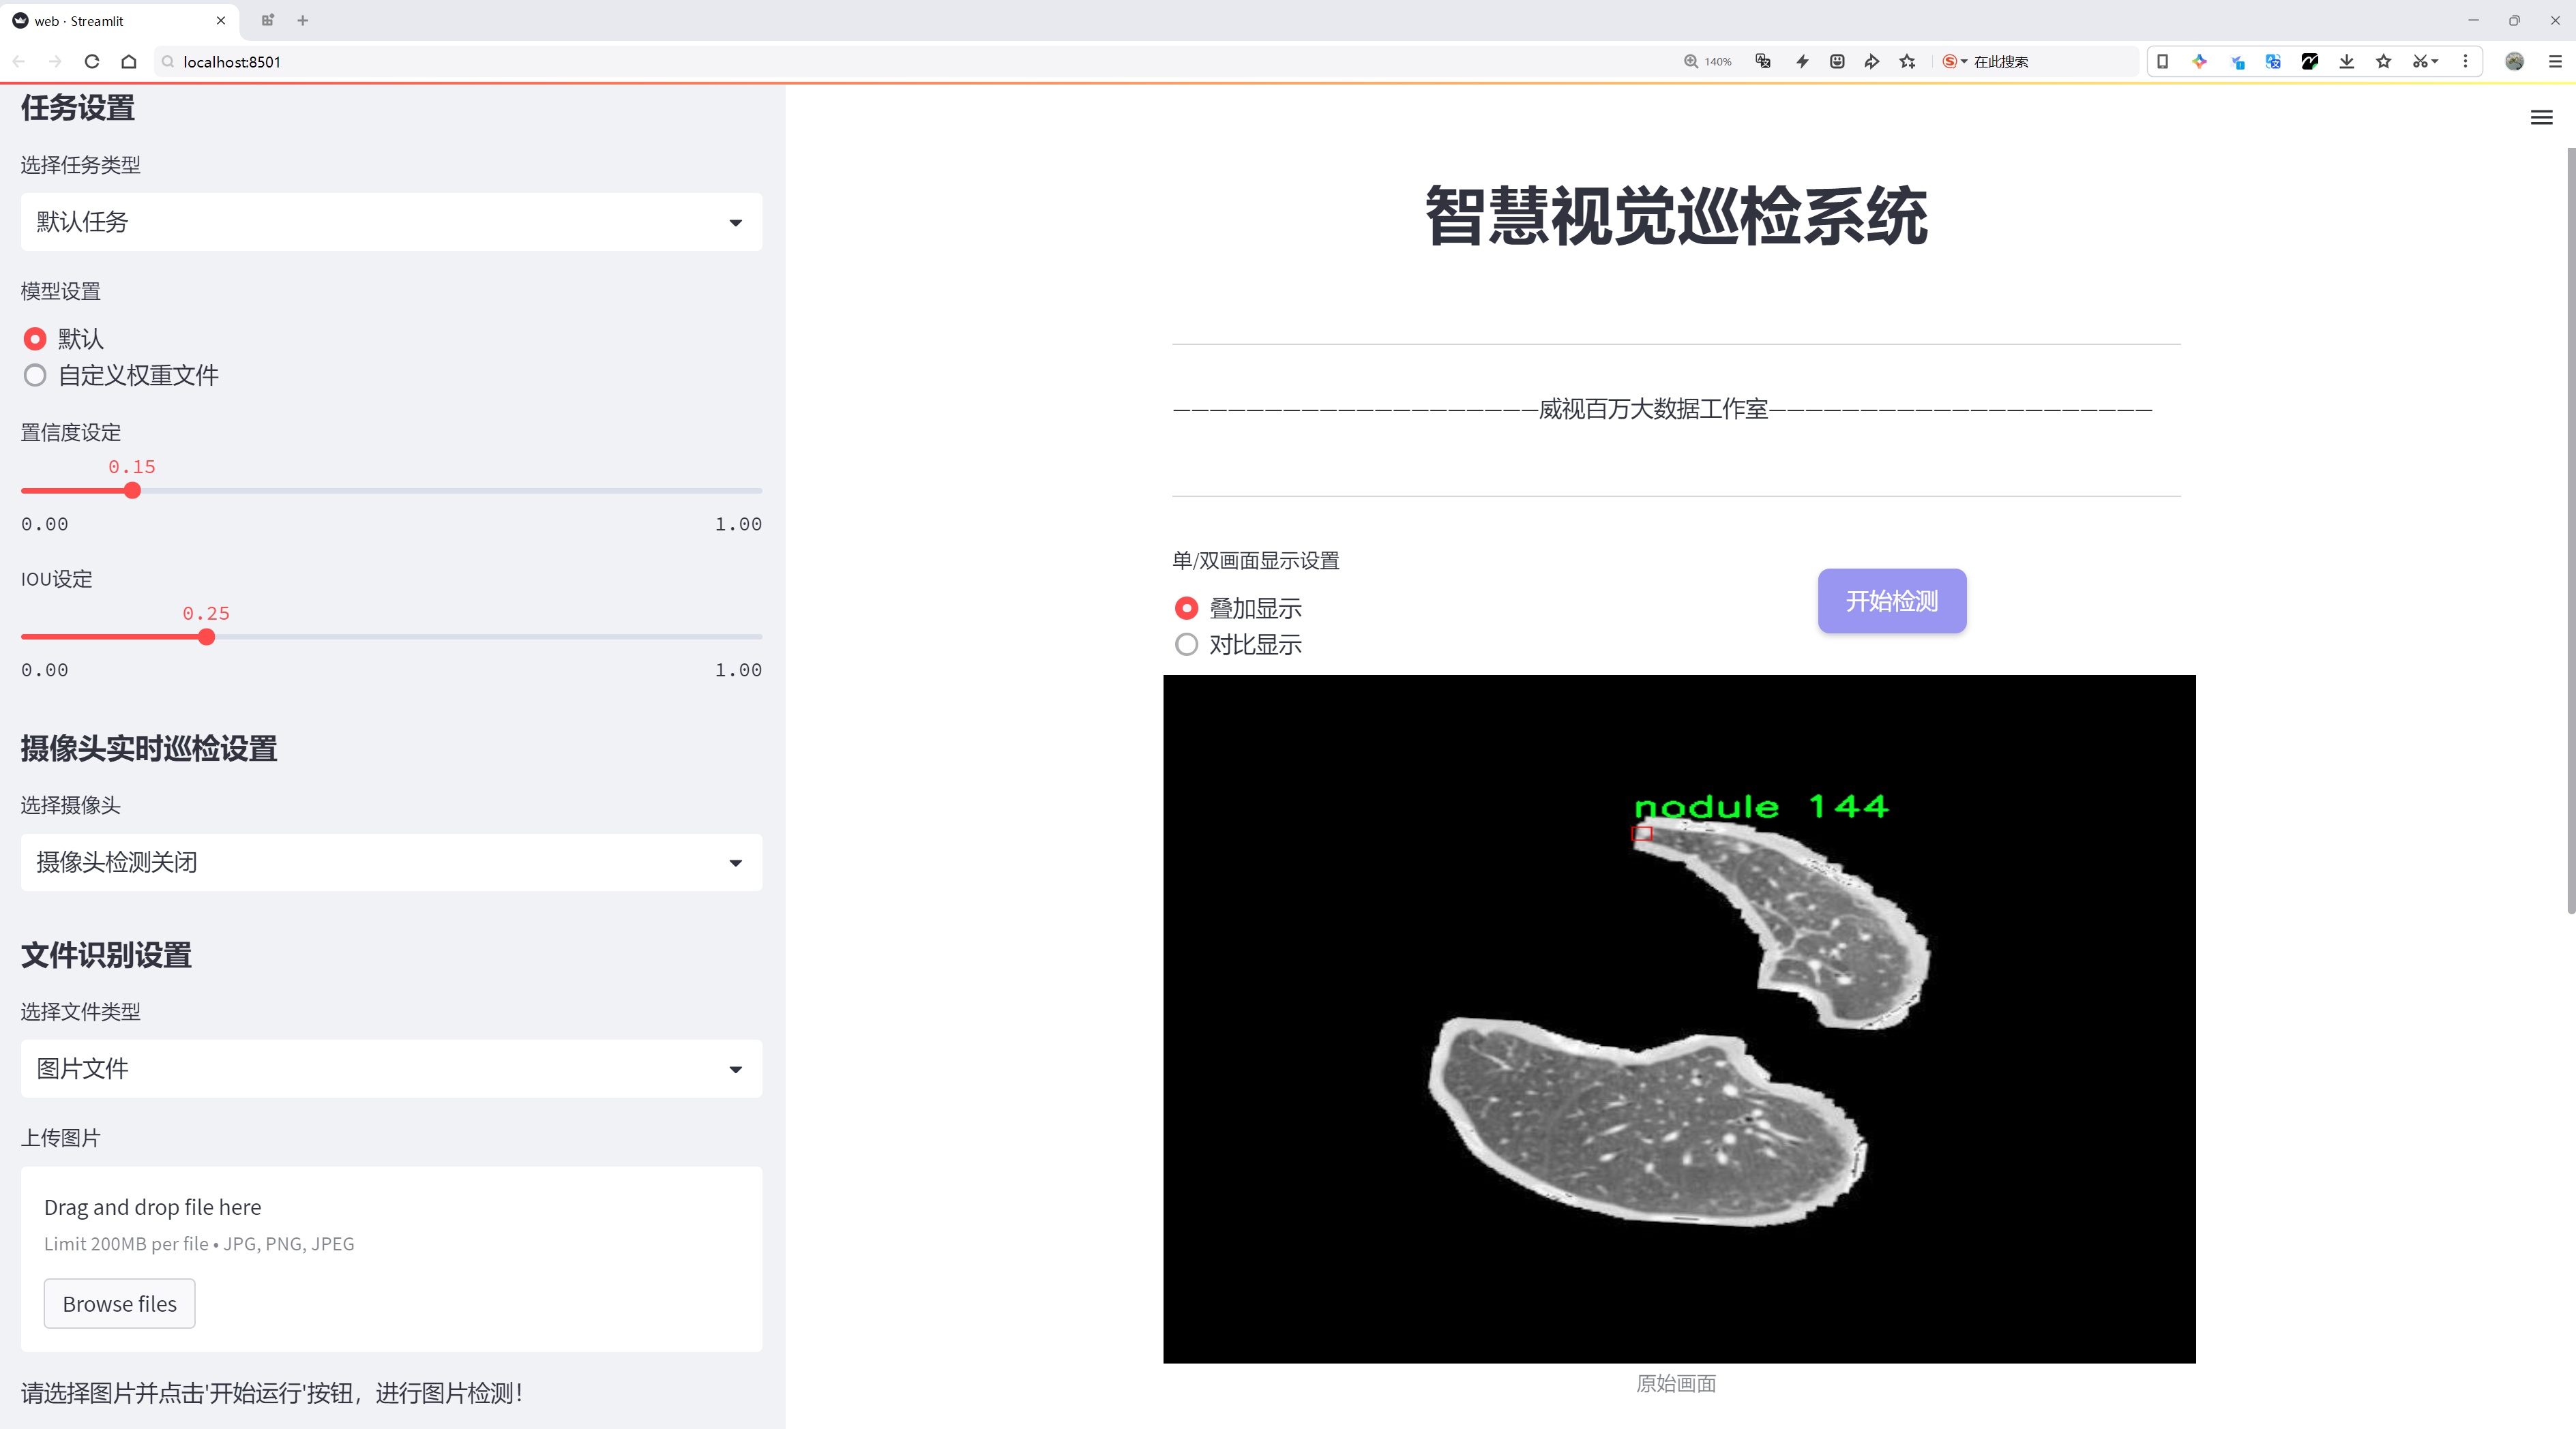Click the 文件识别设置 heading
The width and height of the screenshot is (2576, 1429).
coord(106,954)
